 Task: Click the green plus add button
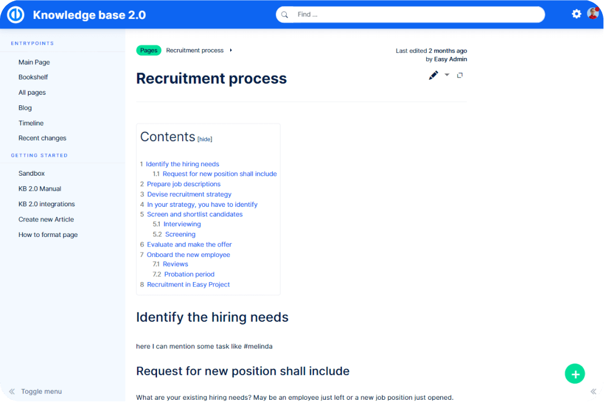(x=575, y=374)
